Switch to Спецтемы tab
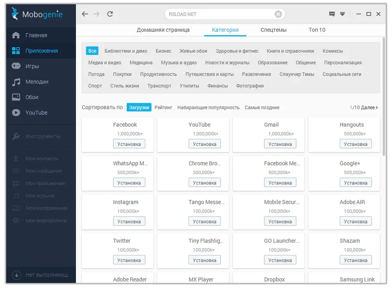 point(274,30)
